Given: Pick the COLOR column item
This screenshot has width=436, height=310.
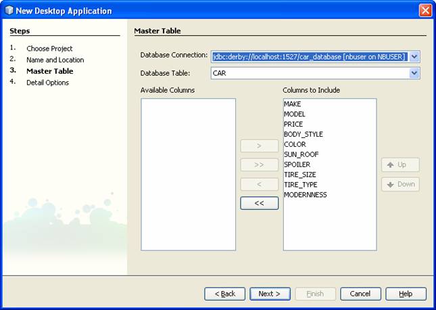Looking at the screenshot, I should pos(295,144).
